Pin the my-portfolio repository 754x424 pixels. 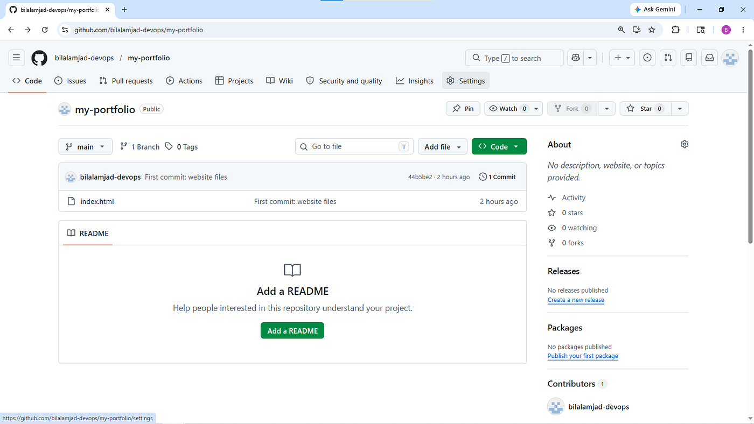pyautogui.click(x=463, y=108)
